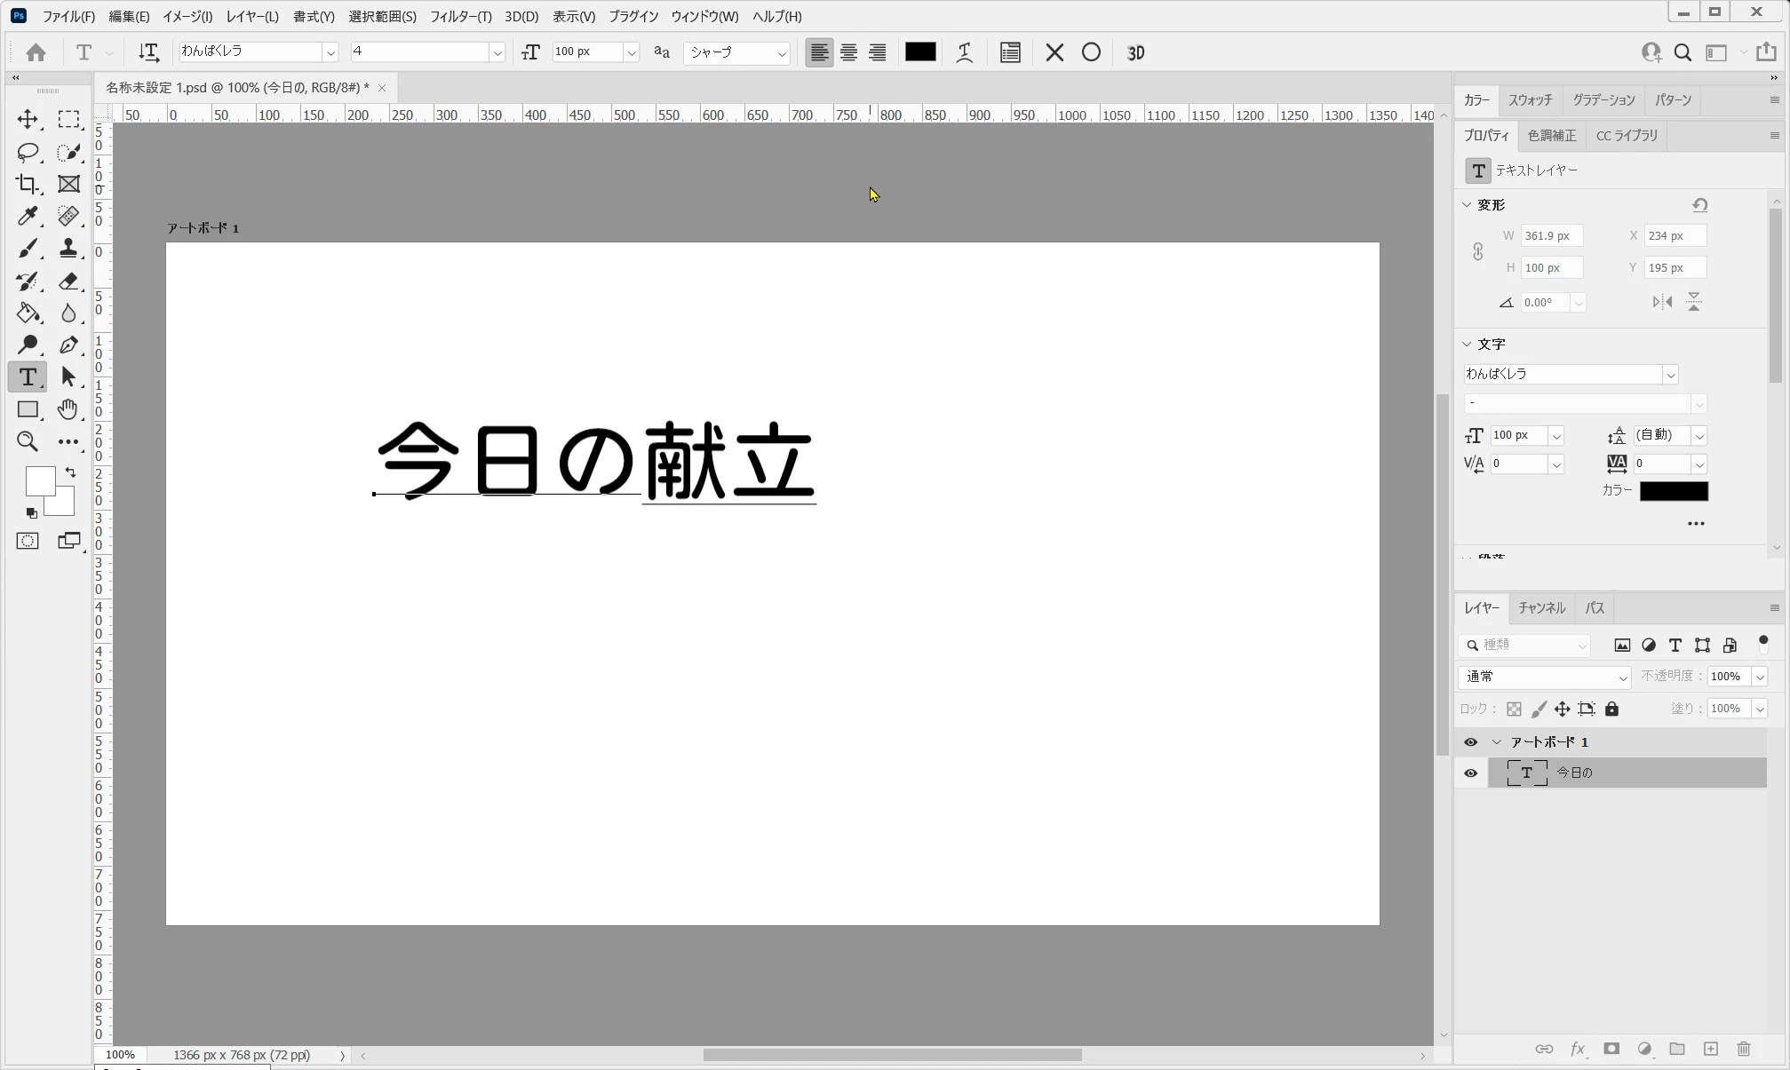Click the center text alignment icon

point(848,52)
